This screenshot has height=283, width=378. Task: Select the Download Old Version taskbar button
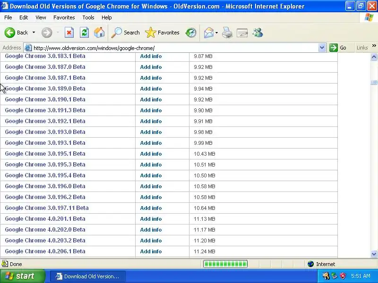coord(88,276)
